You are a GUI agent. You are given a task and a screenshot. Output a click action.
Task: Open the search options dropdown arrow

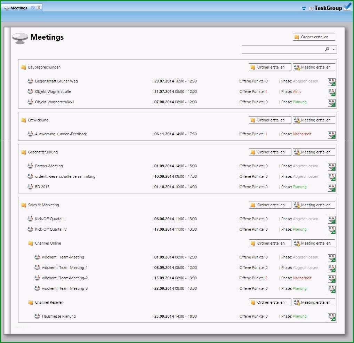(x=334, y=49)
